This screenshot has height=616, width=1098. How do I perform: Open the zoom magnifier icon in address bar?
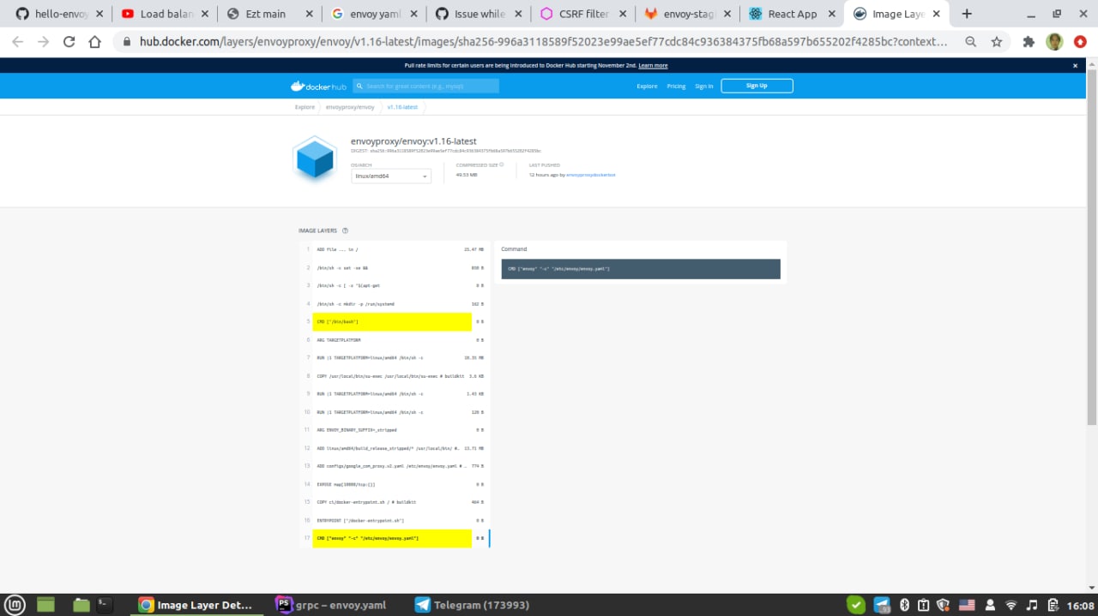(970, 41)
